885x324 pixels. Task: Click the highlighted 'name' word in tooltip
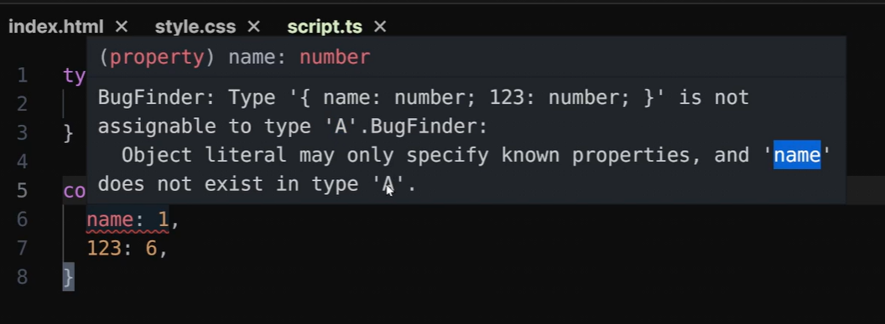click(x=796, y=155)
